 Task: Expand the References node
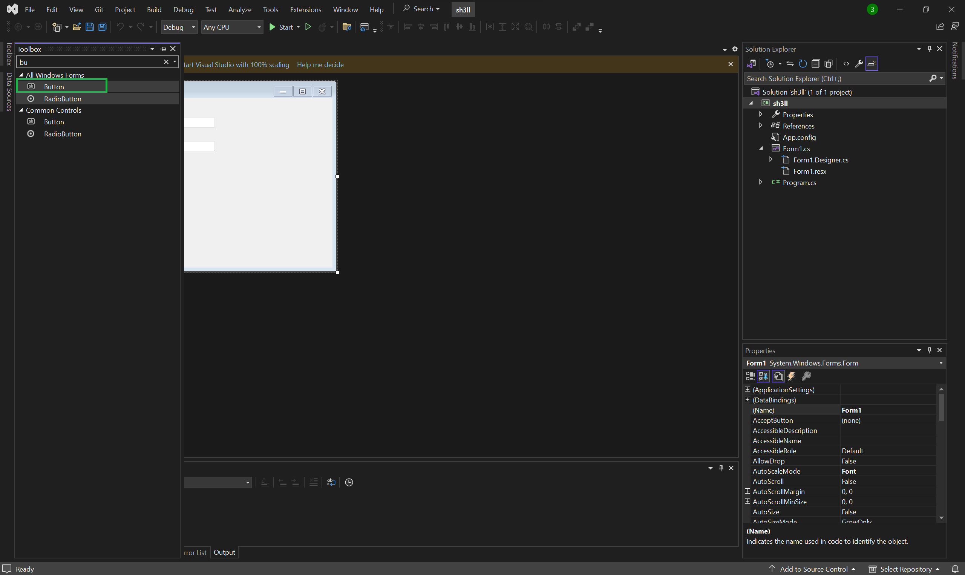[x=760, y=125]
